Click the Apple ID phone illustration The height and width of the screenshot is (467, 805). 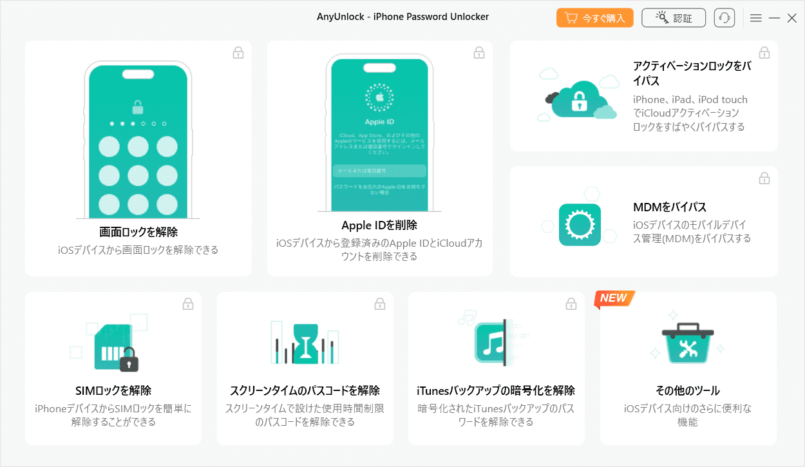coord(379,133)
